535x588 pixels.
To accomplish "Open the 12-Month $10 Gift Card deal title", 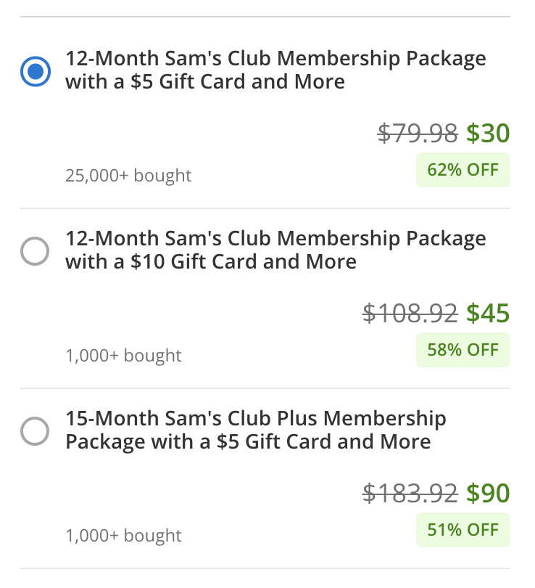I will (275, 250).
